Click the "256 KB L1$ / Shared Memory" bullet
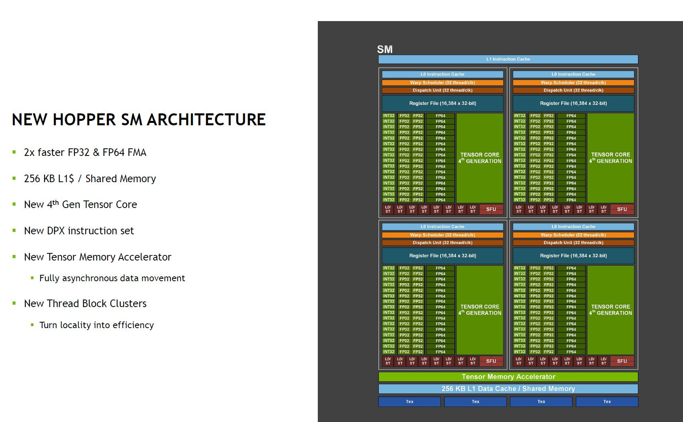Screen dimensions: 683x422 pos(90,179)
